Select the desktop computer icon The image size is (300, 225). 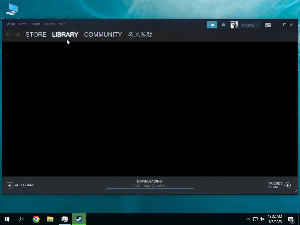[11, 10]
